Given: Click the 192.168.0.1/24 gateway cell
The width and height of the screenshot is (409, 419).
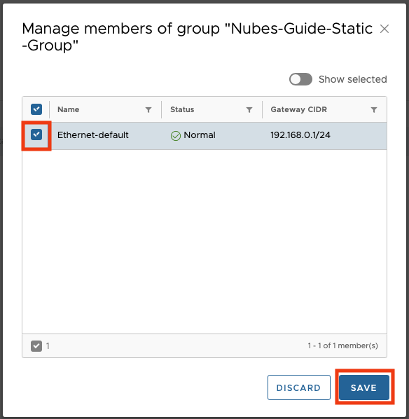Looking at the screenshot, I should (300, 135).
